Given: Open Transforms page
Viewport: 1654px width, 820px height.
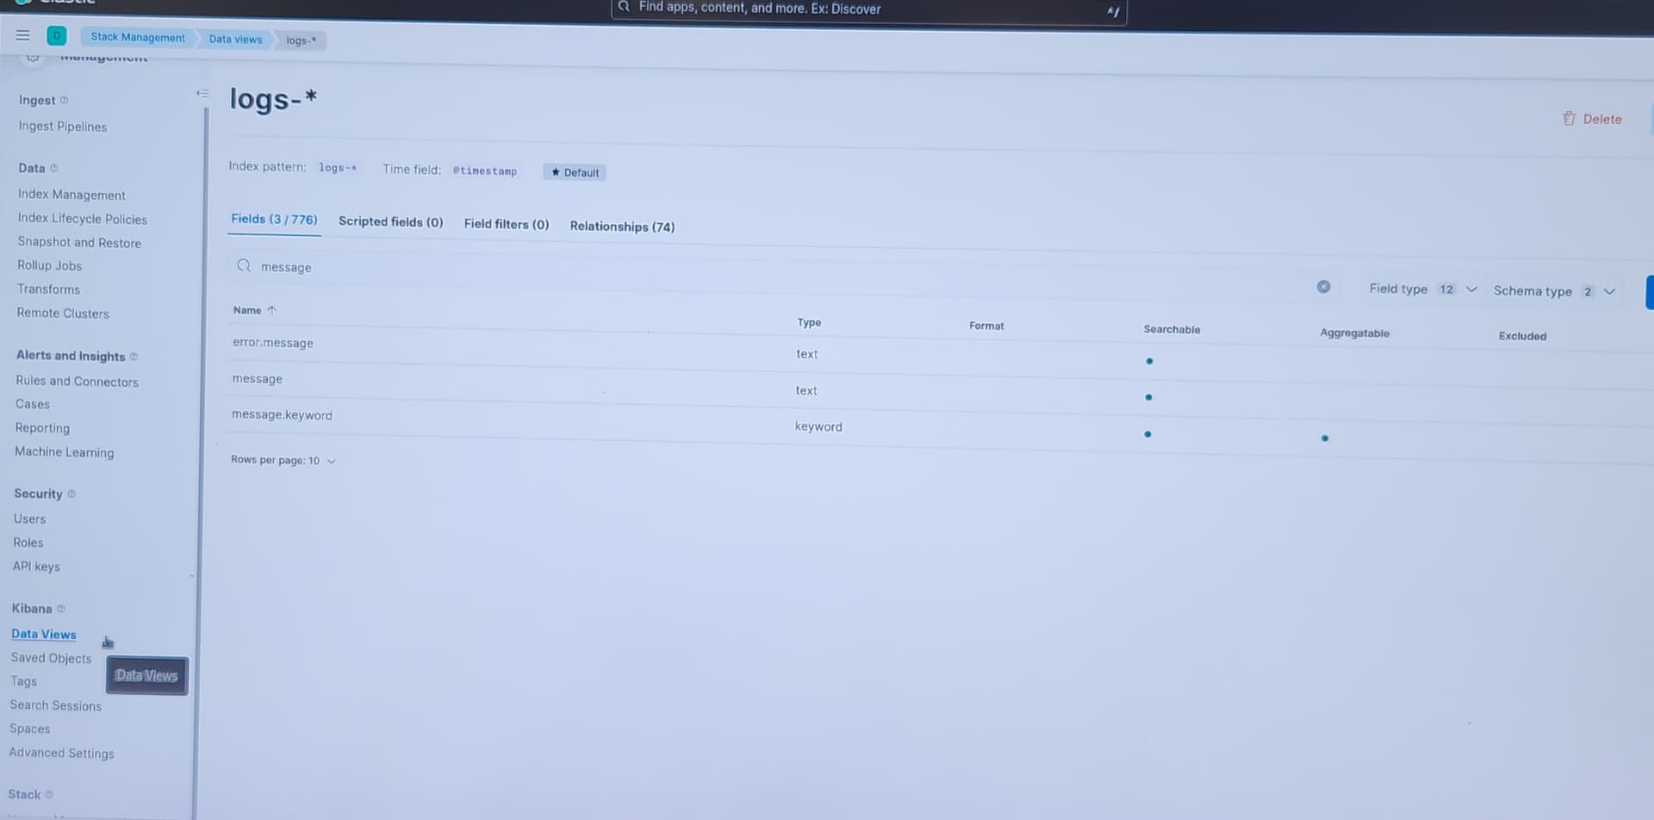Looking at the screenshot, I should 49,289.
